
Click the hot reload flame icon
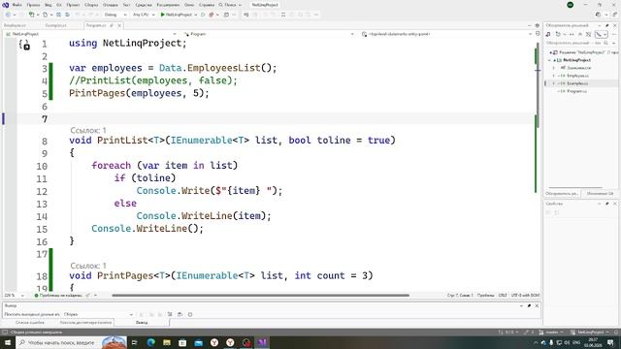point(212,15)
